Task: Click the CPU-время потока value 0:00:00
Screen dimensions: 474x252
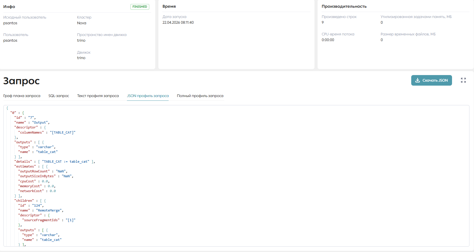Action: [x=328, y=40]
